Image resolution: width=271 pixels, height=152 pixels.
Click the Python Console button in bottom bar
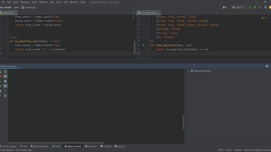click(x=72, y=147)
